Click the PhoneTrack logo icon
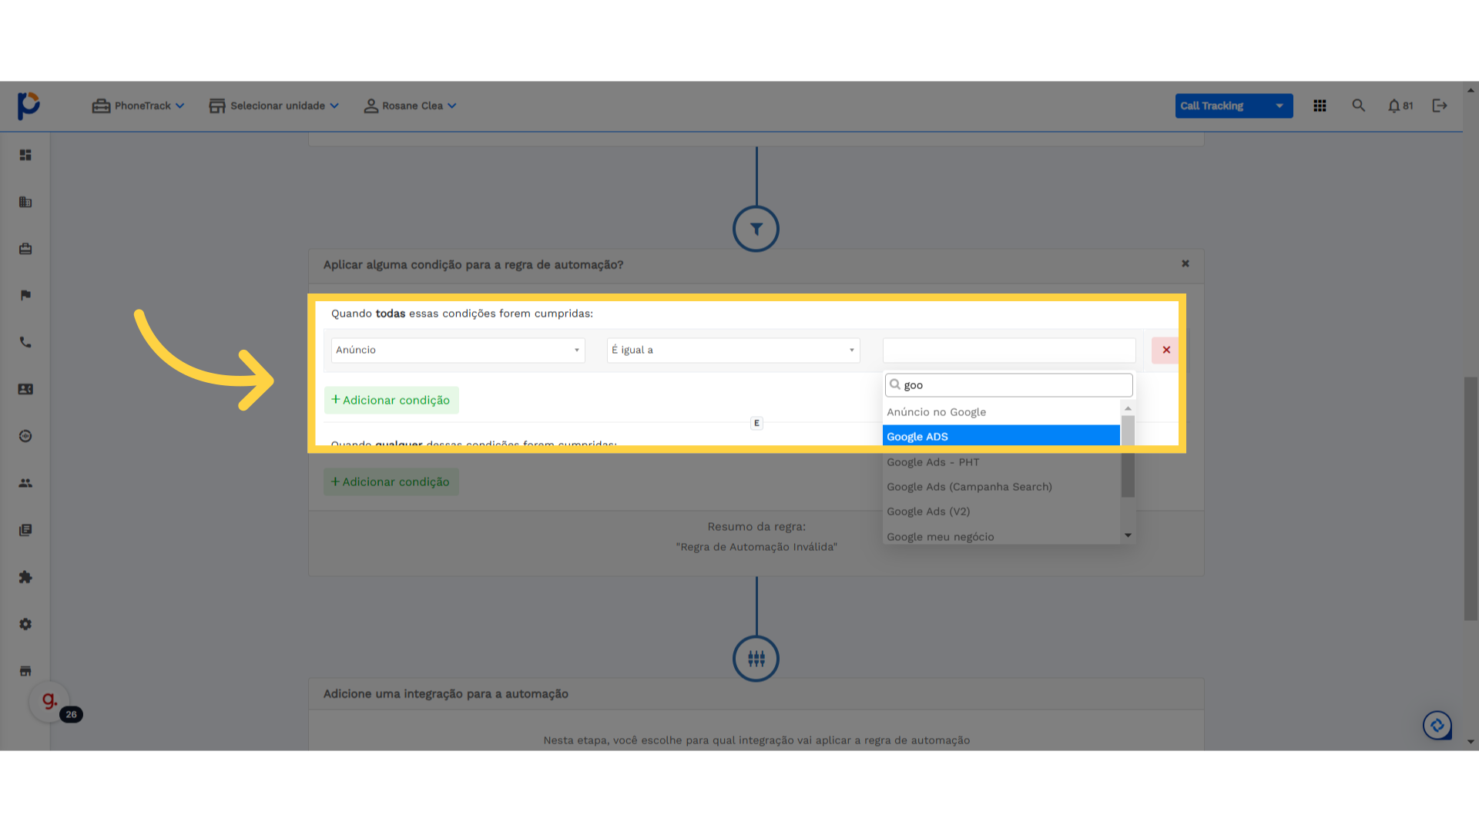1479x832 pixels. pyautogui.click(x=29, y=106)
